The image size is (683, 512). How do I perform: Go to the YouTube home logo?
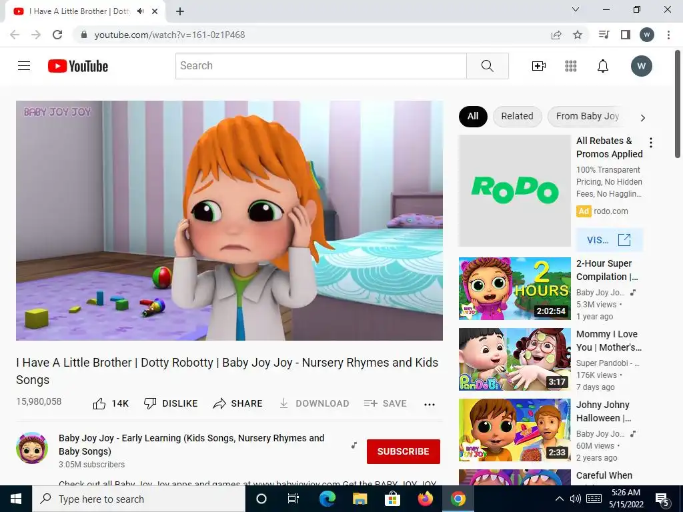click(78, 66)
